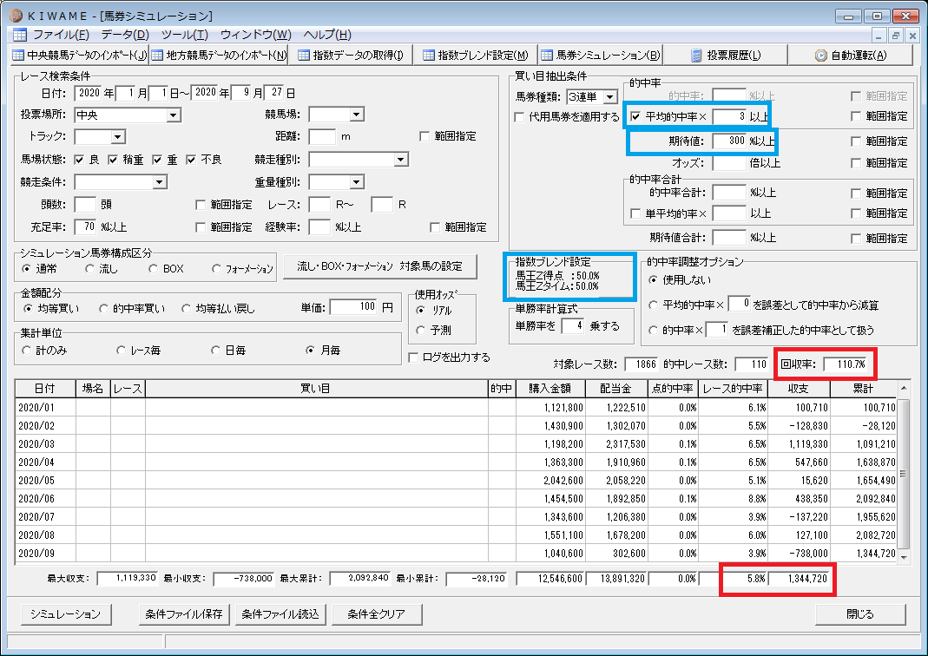
Task: Click 地方競馬データのインポート toolbar icon
Action: pos(157,55)
